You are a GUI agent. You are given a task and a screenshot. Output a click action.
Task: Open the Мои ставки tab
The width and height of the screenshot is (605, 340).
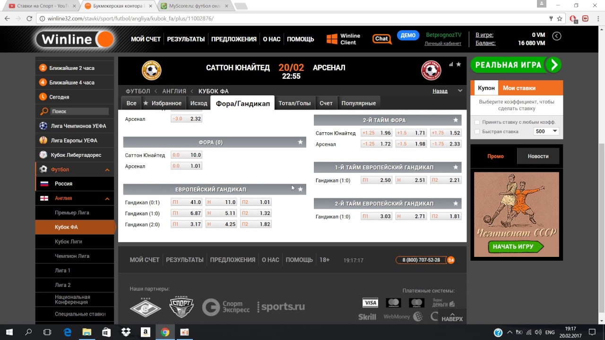tap(519, 88)
